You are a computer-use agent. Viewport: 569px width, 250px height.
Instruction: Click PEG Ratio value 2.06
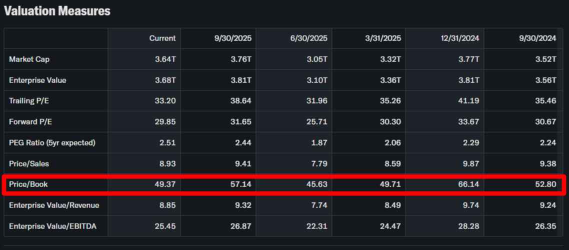pos(392,143)
